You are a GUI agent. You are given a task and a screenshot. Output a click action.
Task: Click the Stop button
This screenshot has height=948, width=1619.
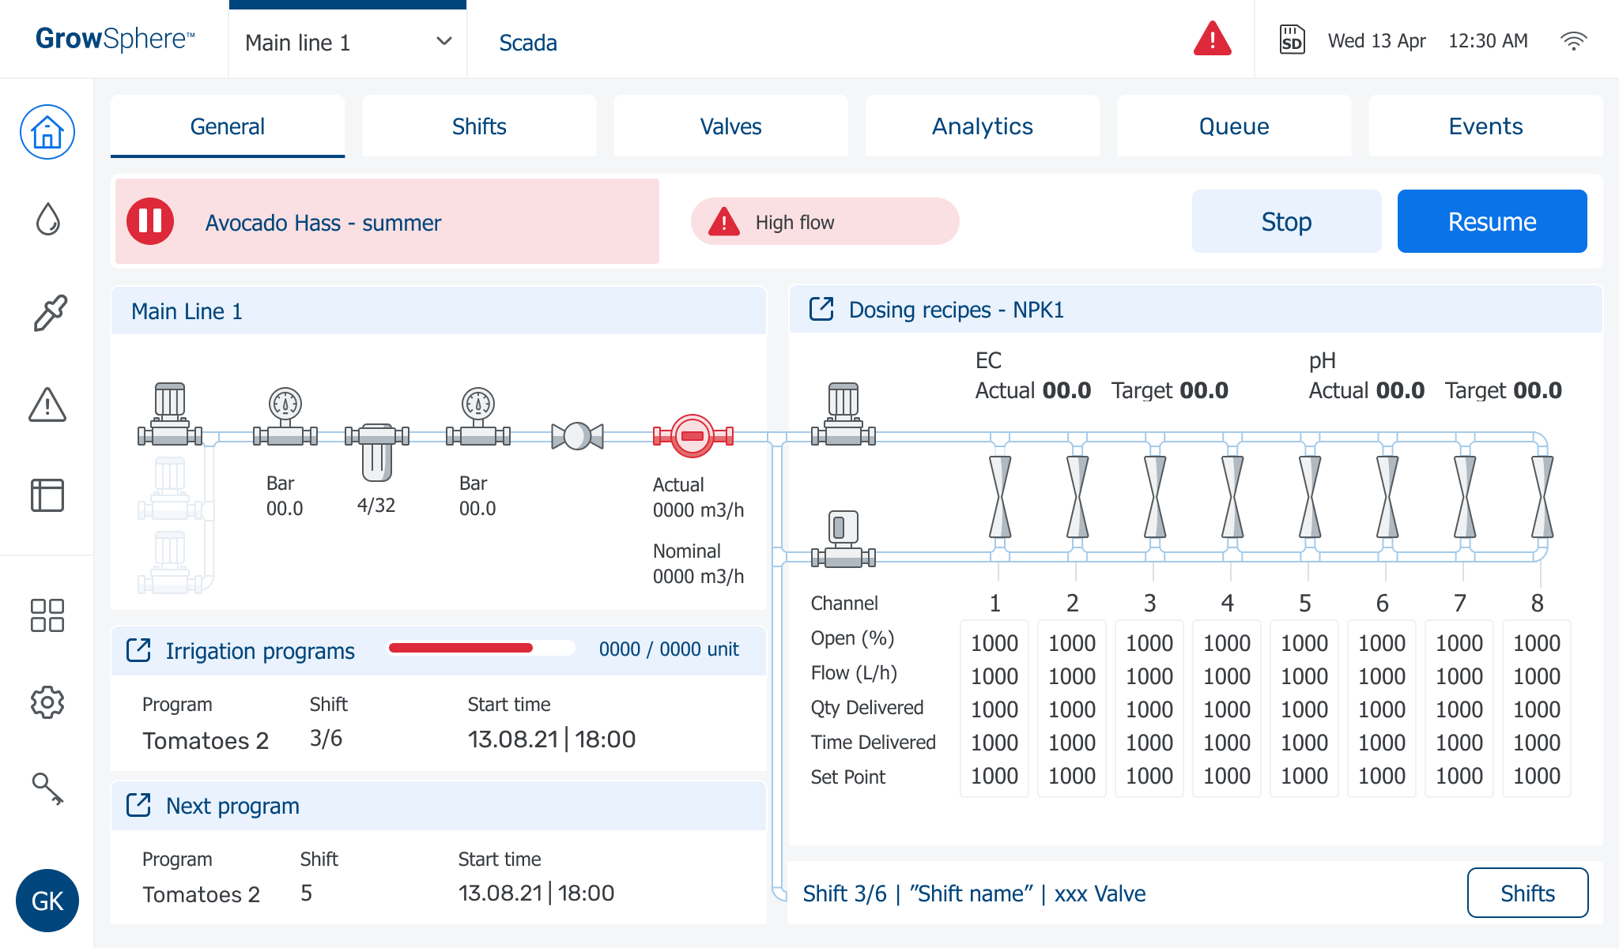coord(1286,221)
